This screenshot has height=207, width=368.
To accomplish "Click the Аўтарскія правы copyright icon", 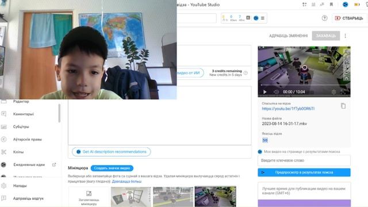I will [4, 139].
